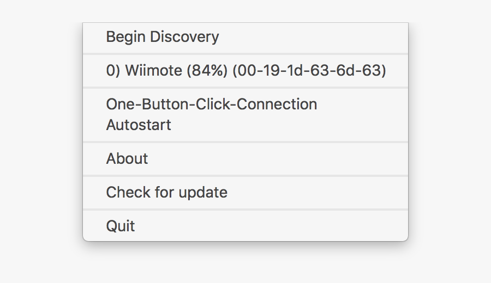This screenshot has height=283, width=491.
Task: Exit using the last menu item, Quit
Action: 121,226
